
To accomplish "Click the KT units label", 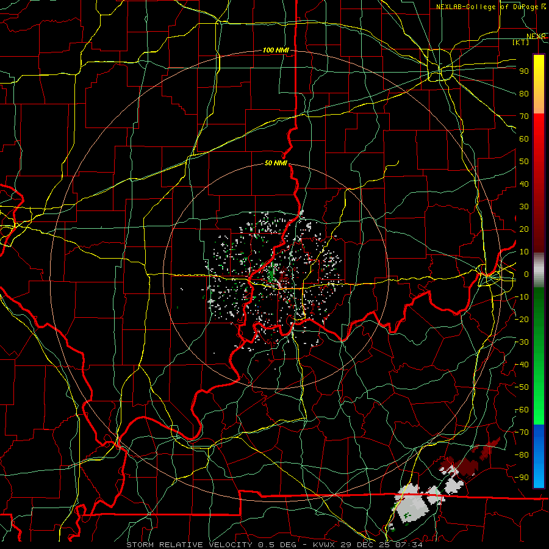I will pyautogui.click(x=521, y=42).
